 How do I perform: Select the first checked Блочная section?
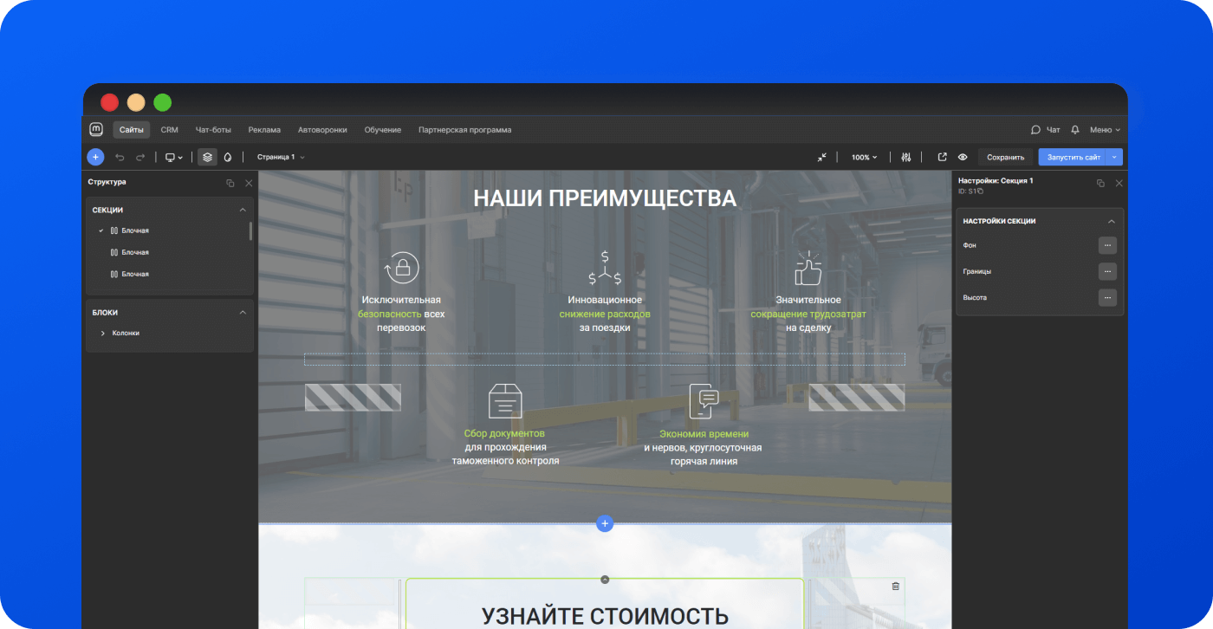[x=134, y=230]
